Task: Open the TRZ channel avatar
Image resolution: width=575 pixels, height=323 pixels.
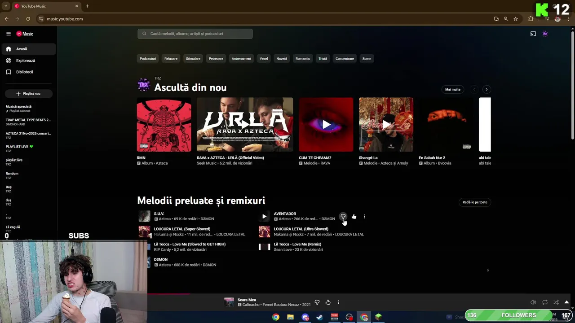Action: (x=144, y=84)
